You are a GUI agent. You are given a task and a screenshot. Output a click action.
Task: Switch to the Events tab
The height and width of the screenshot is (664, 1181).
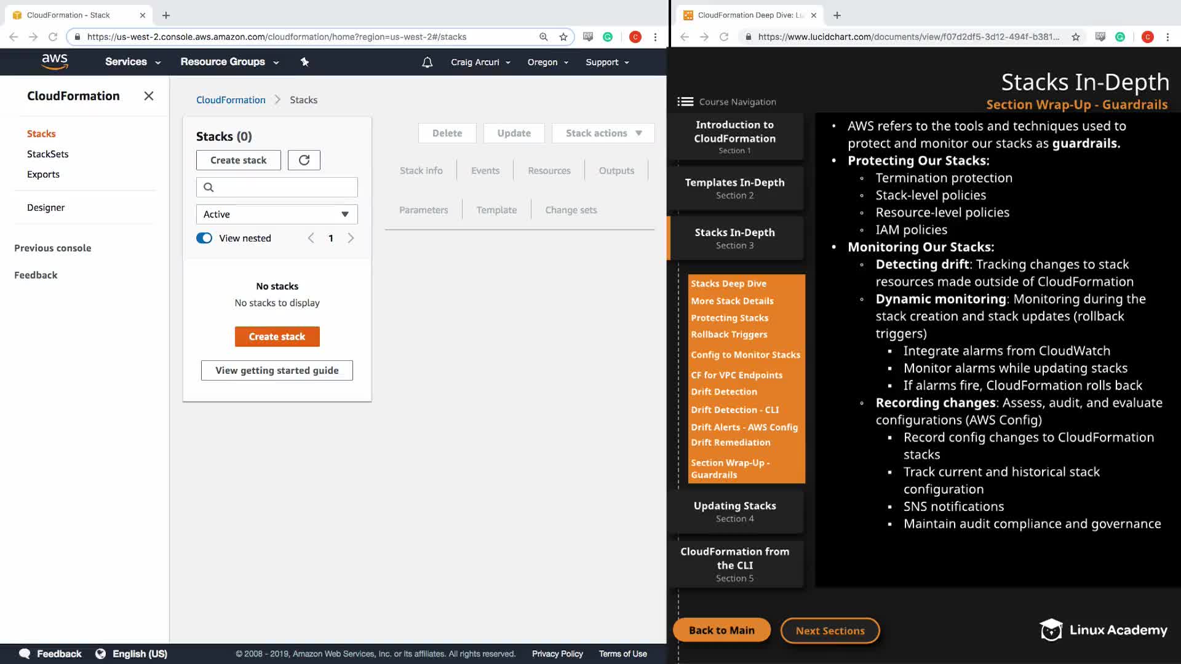click(x=485, y=171)
